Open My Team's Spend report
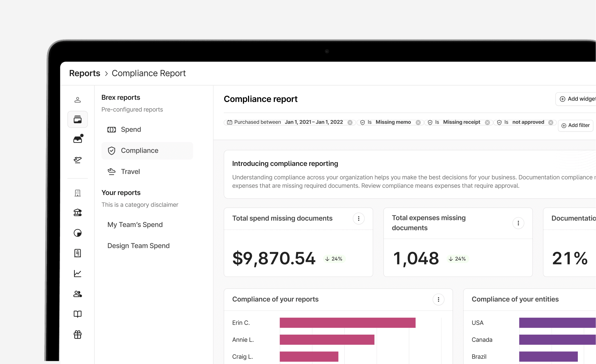Screen dimensions: 596x364 click(135, 225)
